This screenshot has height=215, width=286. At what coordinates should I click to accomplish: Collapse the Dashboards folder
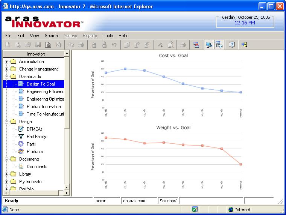coord(6,77)
